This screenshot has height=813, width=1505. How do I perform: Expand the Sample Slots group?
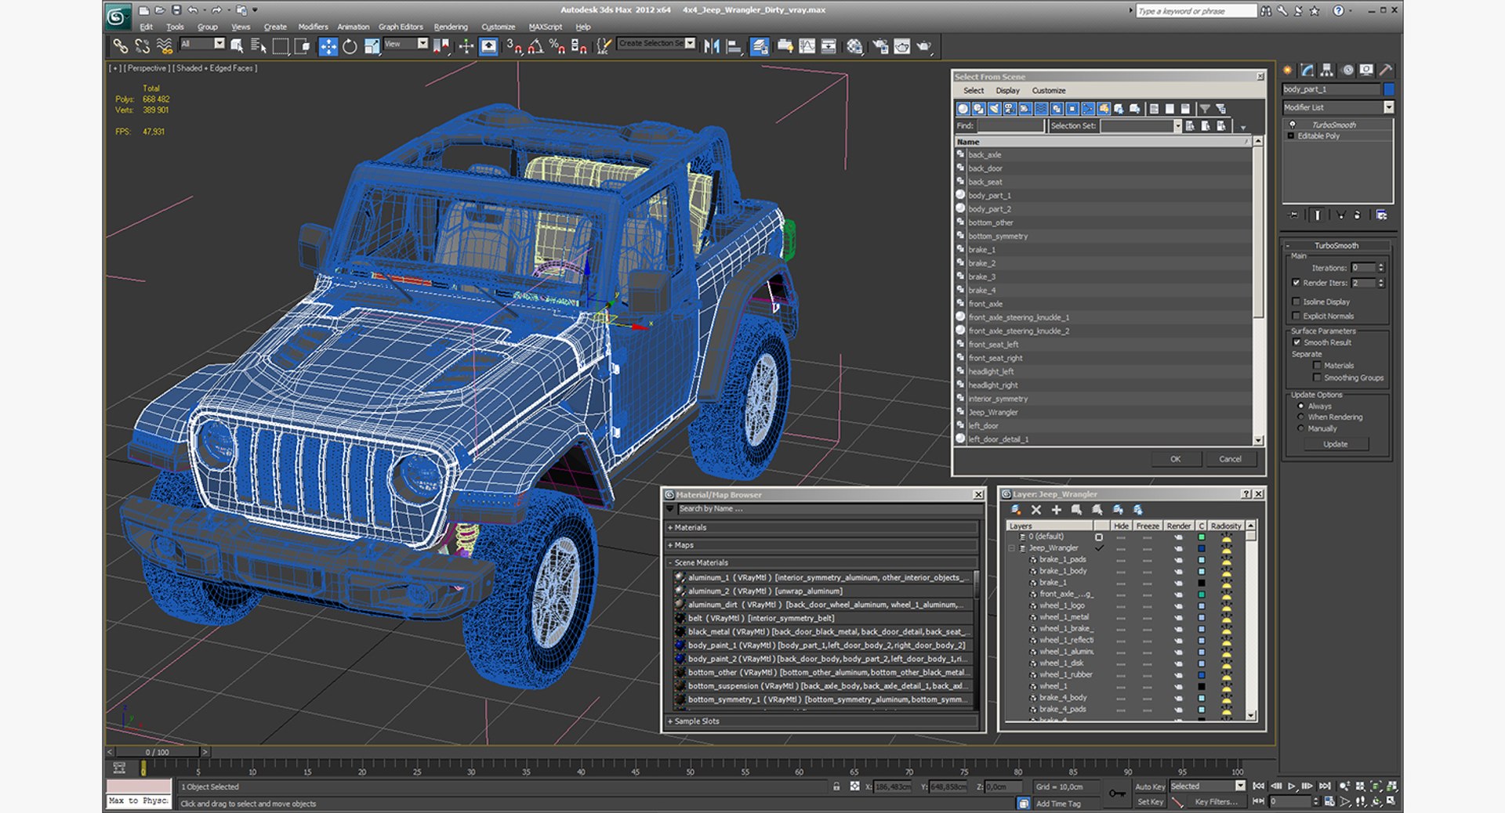pos(823,721)
